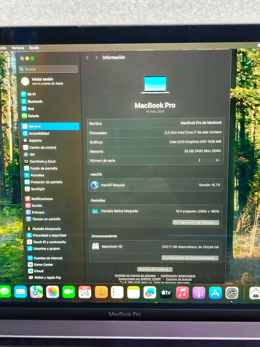The image size is (260, 347).
Task: Open Protector de pantalla settings
Action: [x=43, y=182]
